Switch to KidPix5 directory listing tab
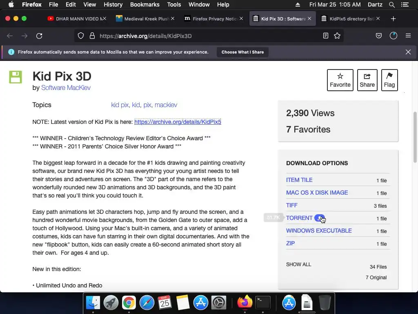Screen dimensions: 418x314 point(350,19)
